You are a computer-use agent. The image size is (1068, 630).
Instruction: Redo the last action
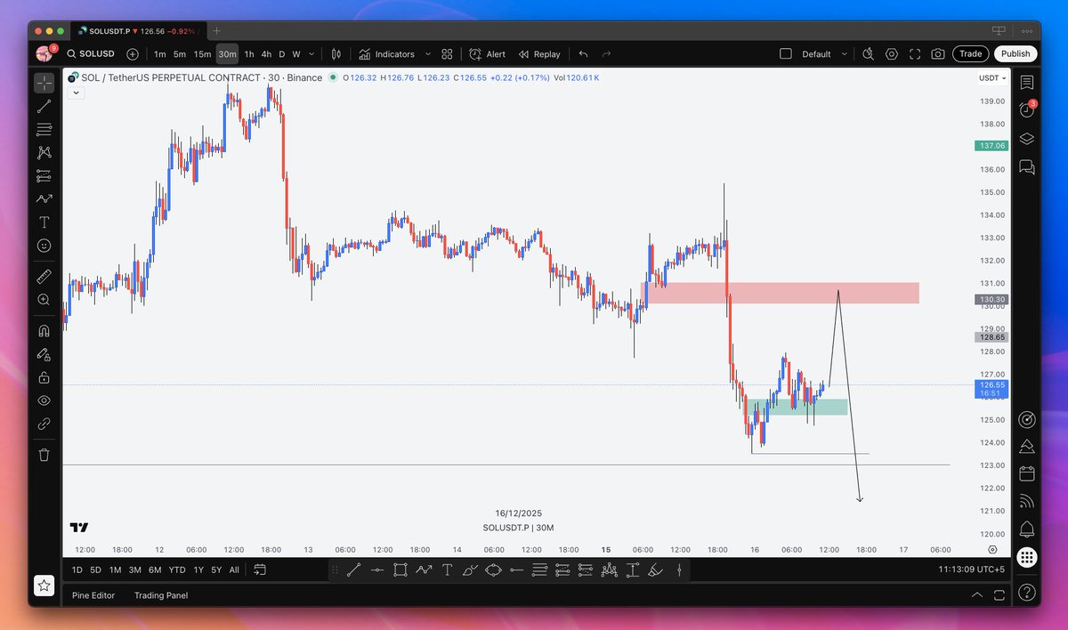tap(607, 53)
